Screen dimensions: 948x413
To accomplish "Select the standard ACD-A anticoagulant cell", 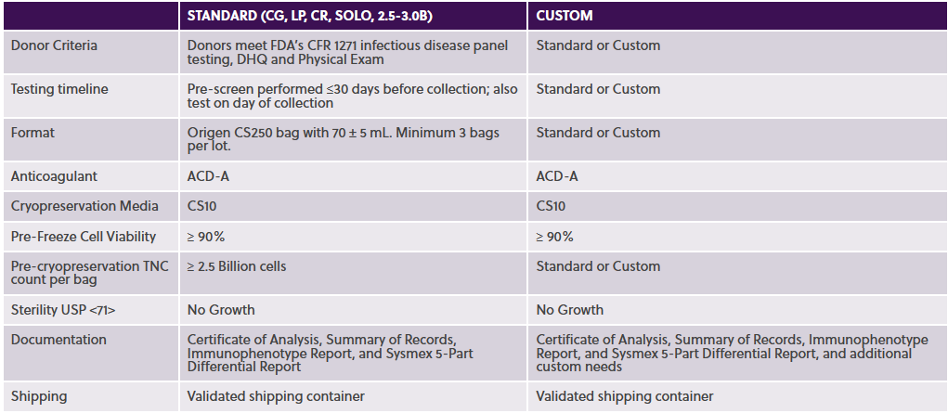I will click(x=208, y=176).
